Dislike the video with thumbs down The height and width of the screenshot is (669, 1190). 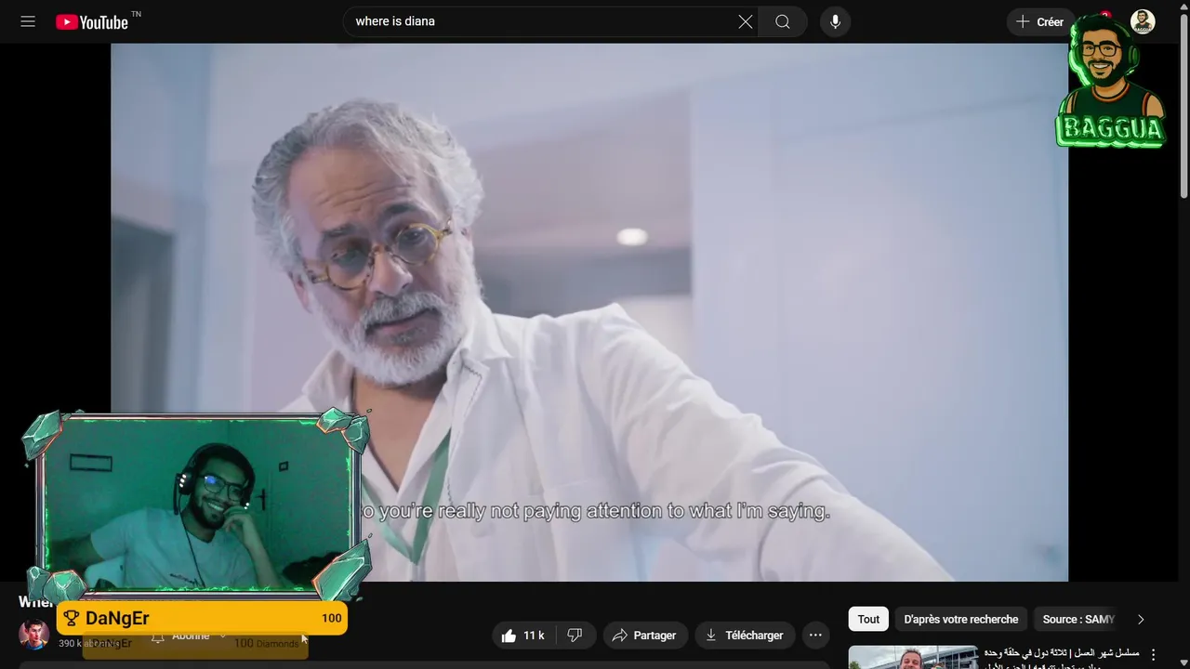575,636
